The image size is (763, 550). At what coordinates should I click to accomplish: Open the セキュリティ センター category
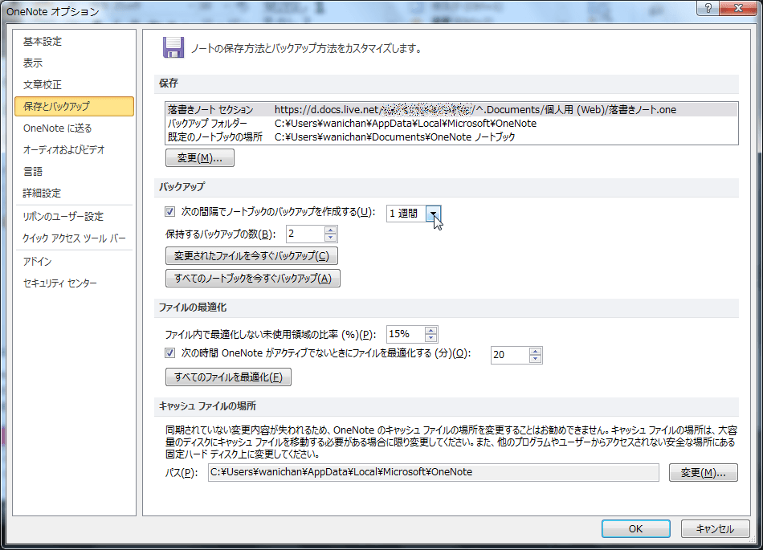74,283
